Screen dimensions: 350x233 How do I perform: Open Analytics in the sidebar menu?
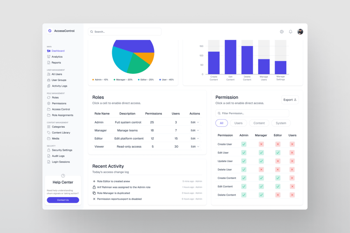coord(57,57)
